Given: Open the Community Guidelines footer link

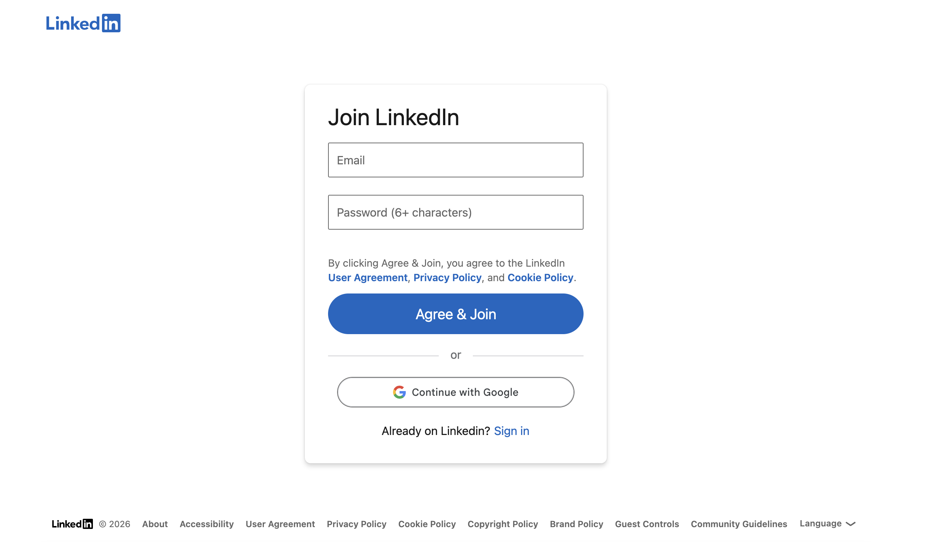Looking at the screenshot, I should [738, 524].
